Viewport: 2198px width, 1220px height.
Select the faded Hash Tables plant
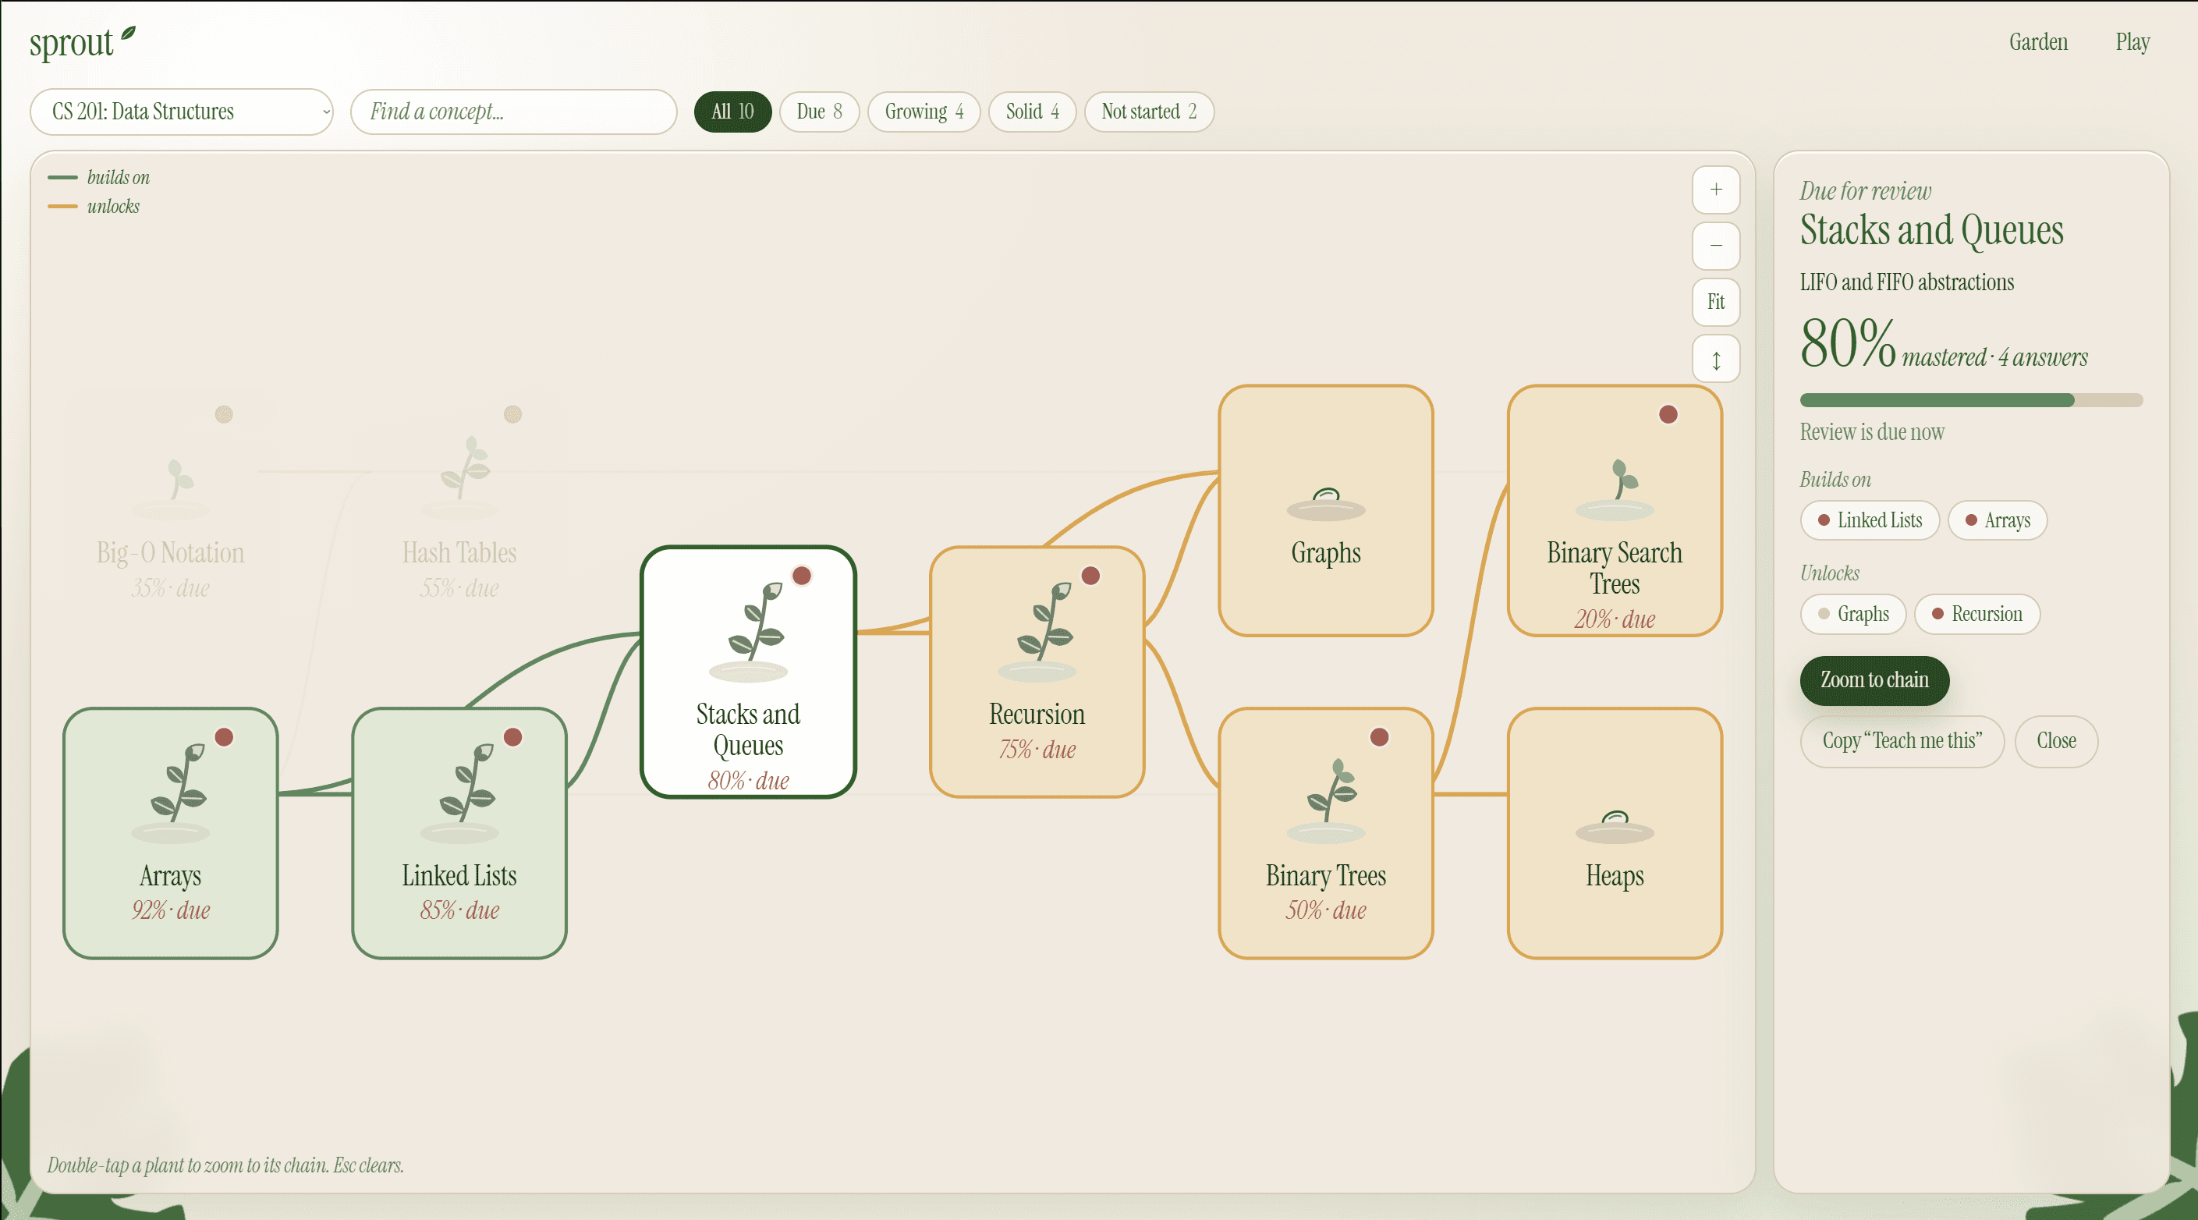click(459, 510)
